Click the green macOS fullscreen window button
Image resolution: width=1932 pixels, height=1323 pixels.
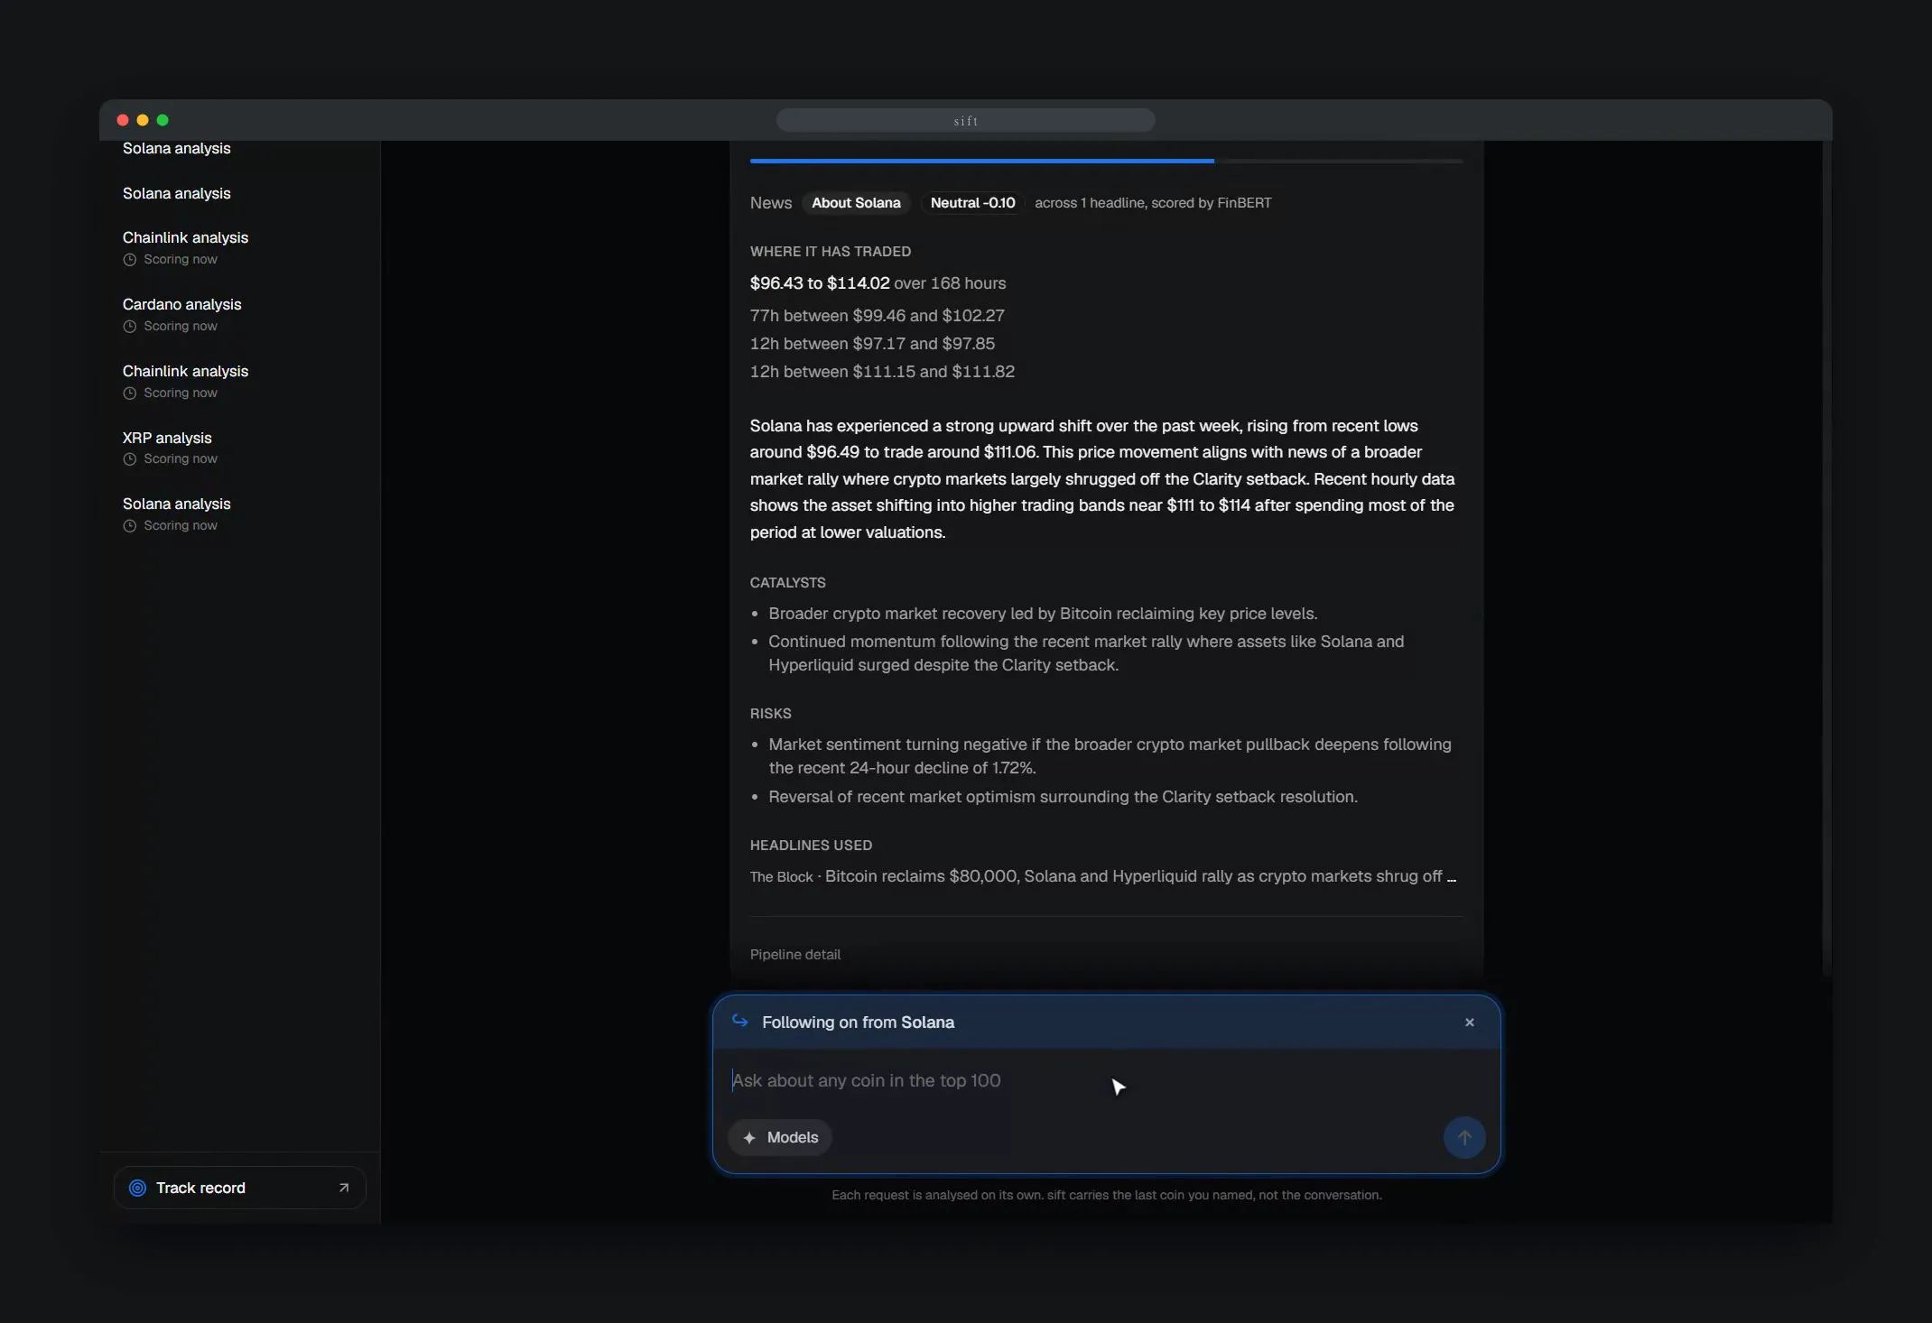pos(163,120)
